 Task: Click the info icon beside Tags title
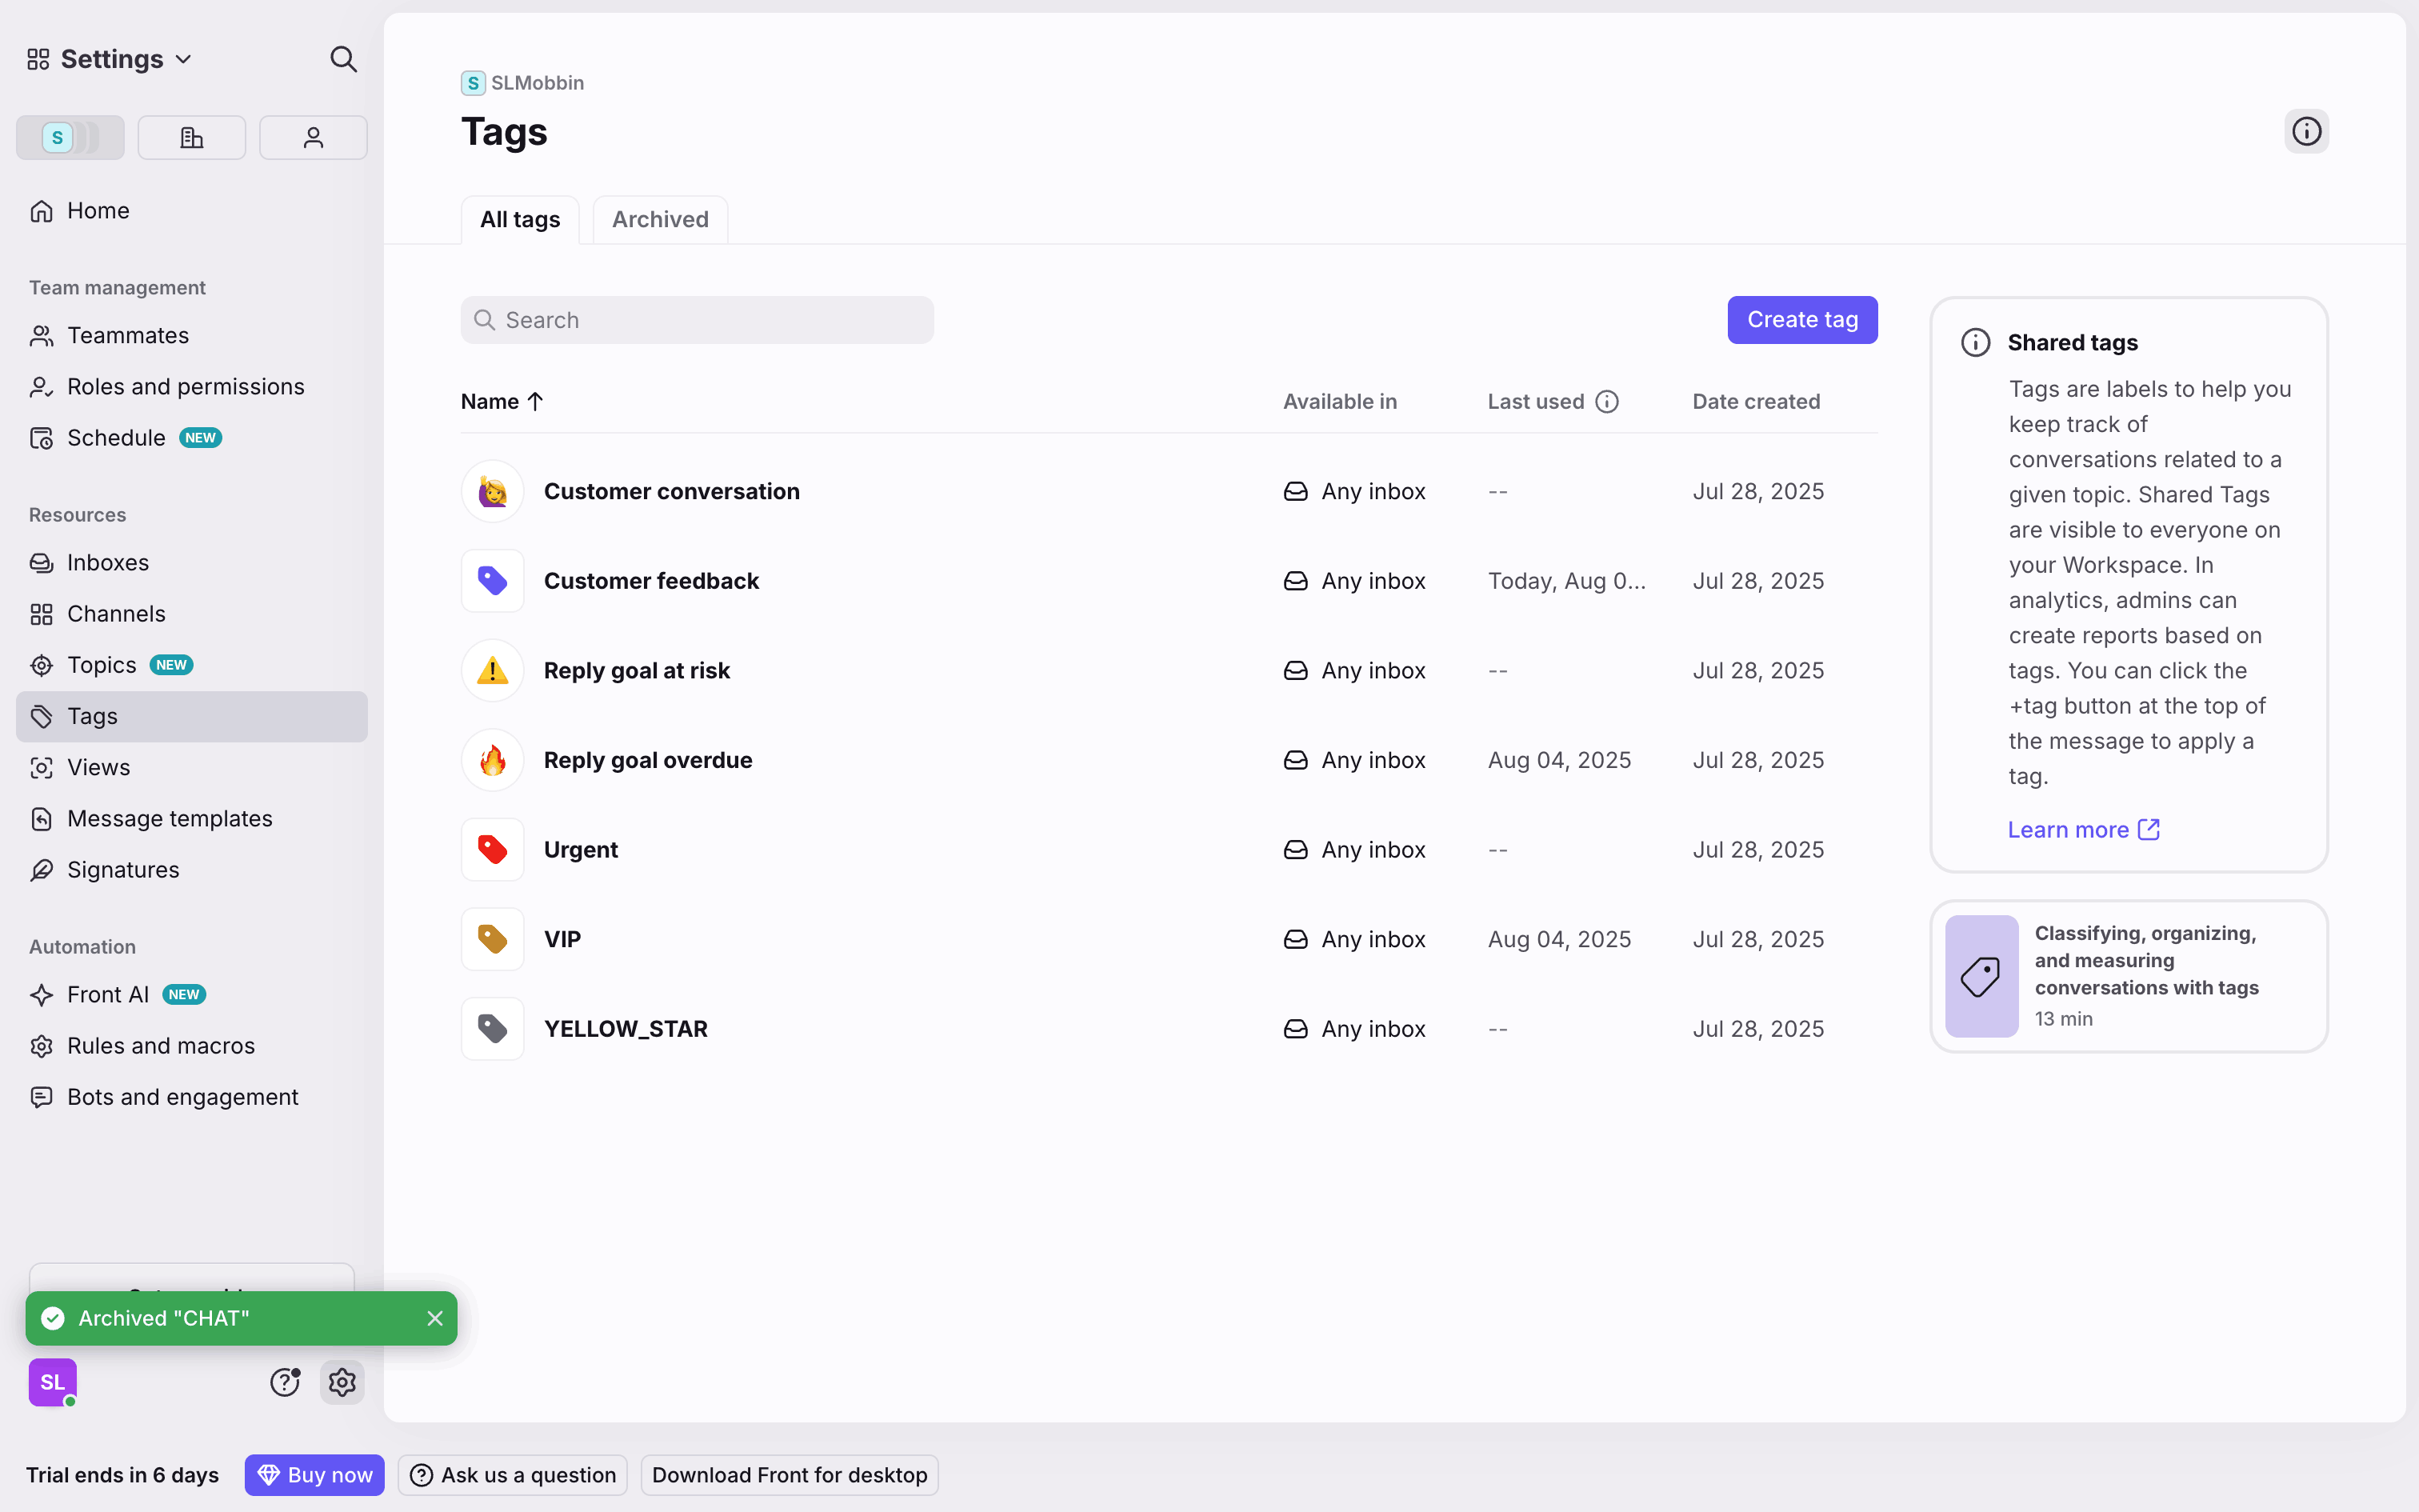click(2306, 131)
